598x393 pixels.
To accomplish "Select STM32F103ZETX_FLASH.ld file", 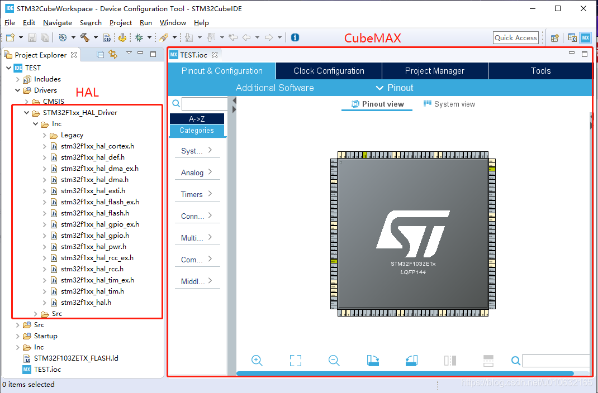I will pyautogui.click(x=76, y=358).
